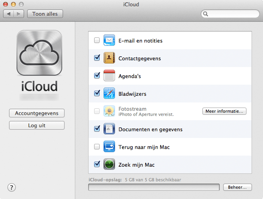263x199 pixels.
Task: Click the Documenten en gegevens icon
Action: 109,129
